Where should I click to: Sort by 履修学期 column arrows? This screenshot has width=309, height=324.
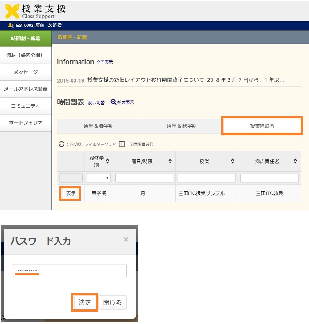tap(107, 162)
